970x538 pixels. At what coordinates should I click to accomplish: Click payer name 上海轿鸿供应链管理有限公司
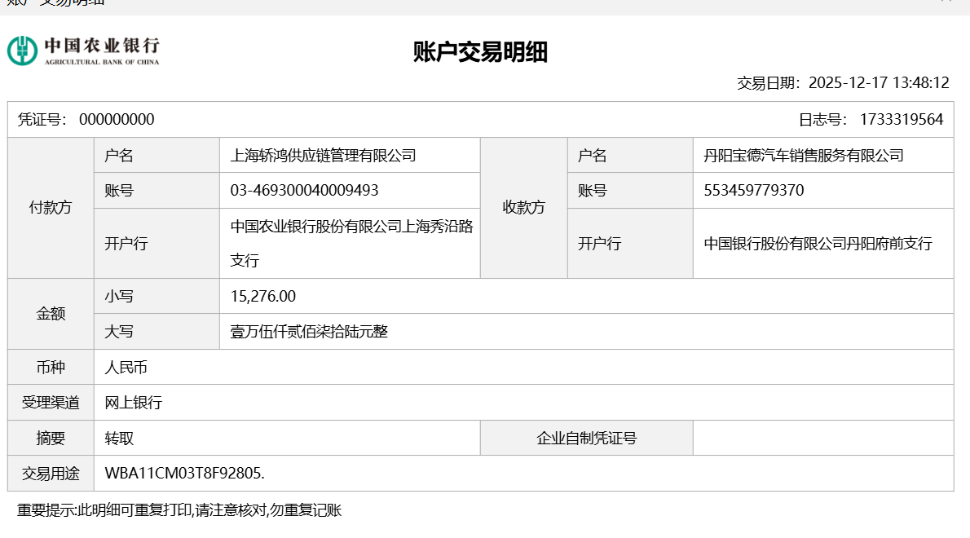click(x=323, y=156)
